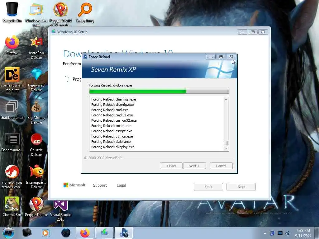The image size is (319, 239).
Task: Select 'Forcing Reload: cscript.exe' log line
Action: coord(112,131)
